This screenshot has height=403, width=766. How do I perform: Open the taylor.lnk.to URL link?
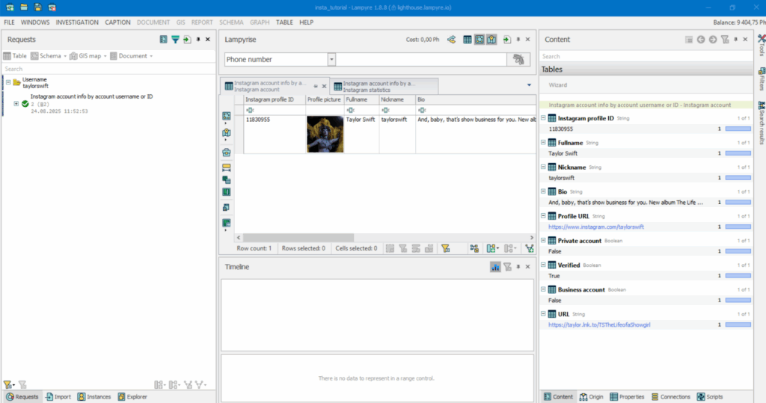[x=599, y=324]
